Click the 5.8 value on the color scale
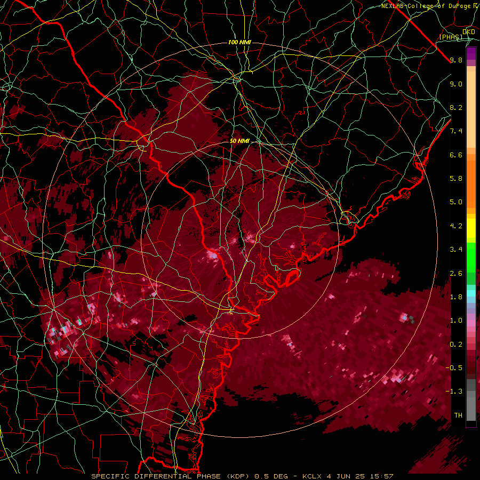This screenshot has width=480, height=480. (456, 179)
